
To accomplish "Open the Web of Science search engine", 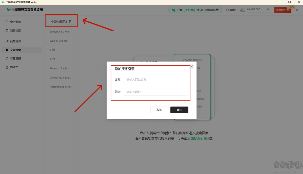I will tap(59, 41).
